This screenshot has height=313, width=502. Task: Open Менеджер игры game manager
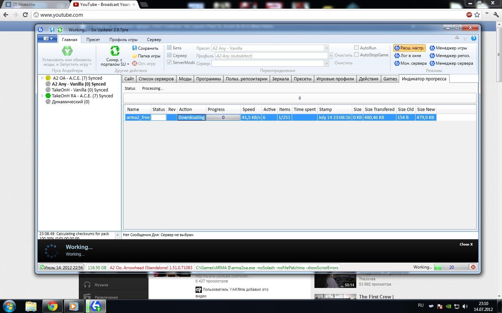click(448, 48)
